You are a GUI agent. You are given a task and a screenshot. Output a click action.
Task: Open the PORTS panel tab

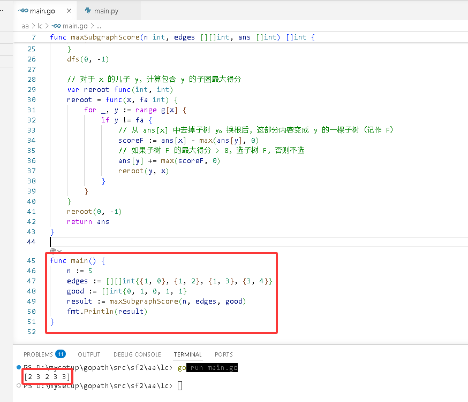(223, 354)
